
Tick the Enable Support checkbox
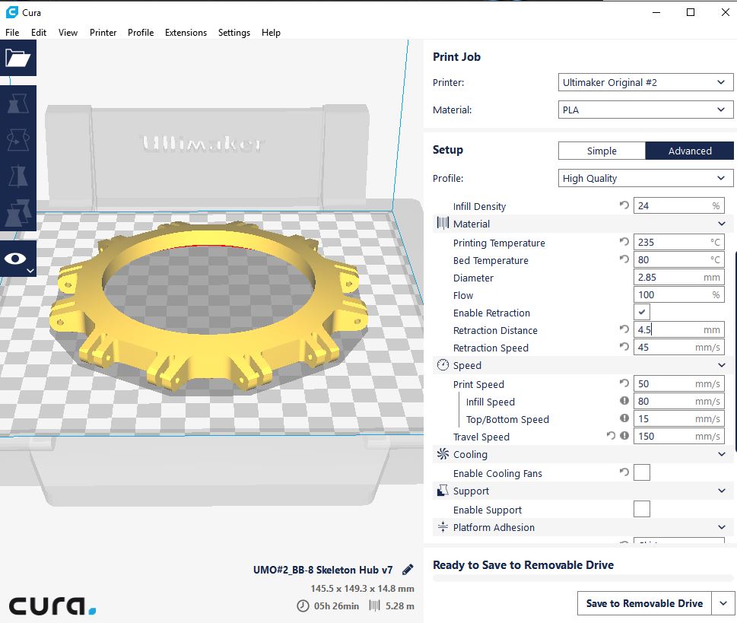(642, 510)
